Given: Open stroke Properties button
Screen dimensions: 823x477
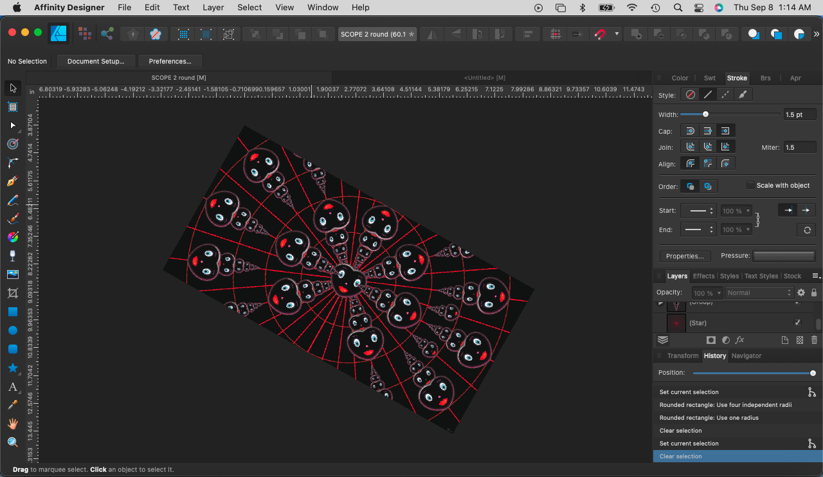Looking at the screenshot, I should (685, 256).
